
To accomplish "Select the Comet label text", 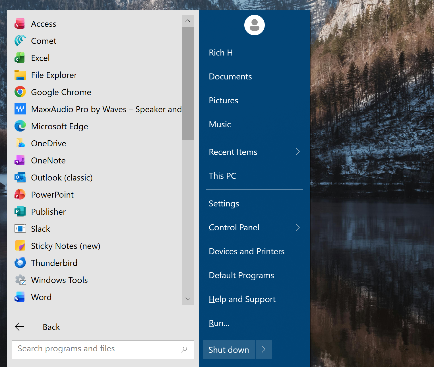I will click(x=44, y=41).
